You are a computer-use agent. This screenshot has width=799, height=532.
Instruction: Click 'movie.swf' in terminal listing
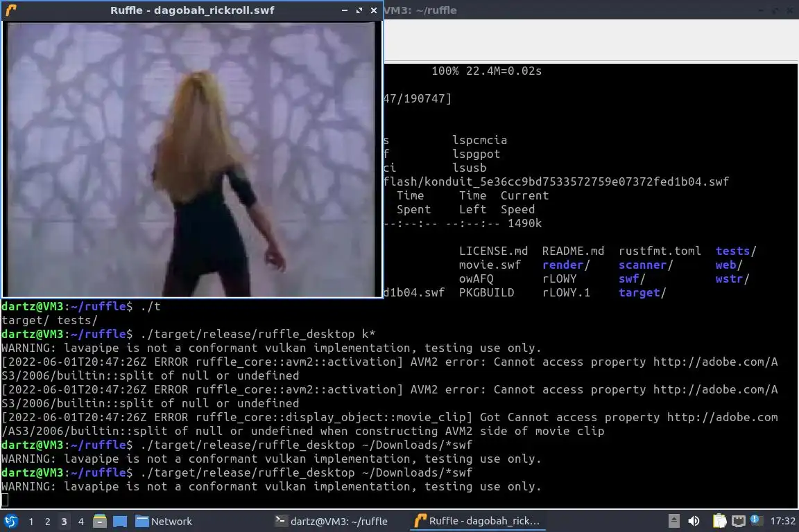coord(490,265)
